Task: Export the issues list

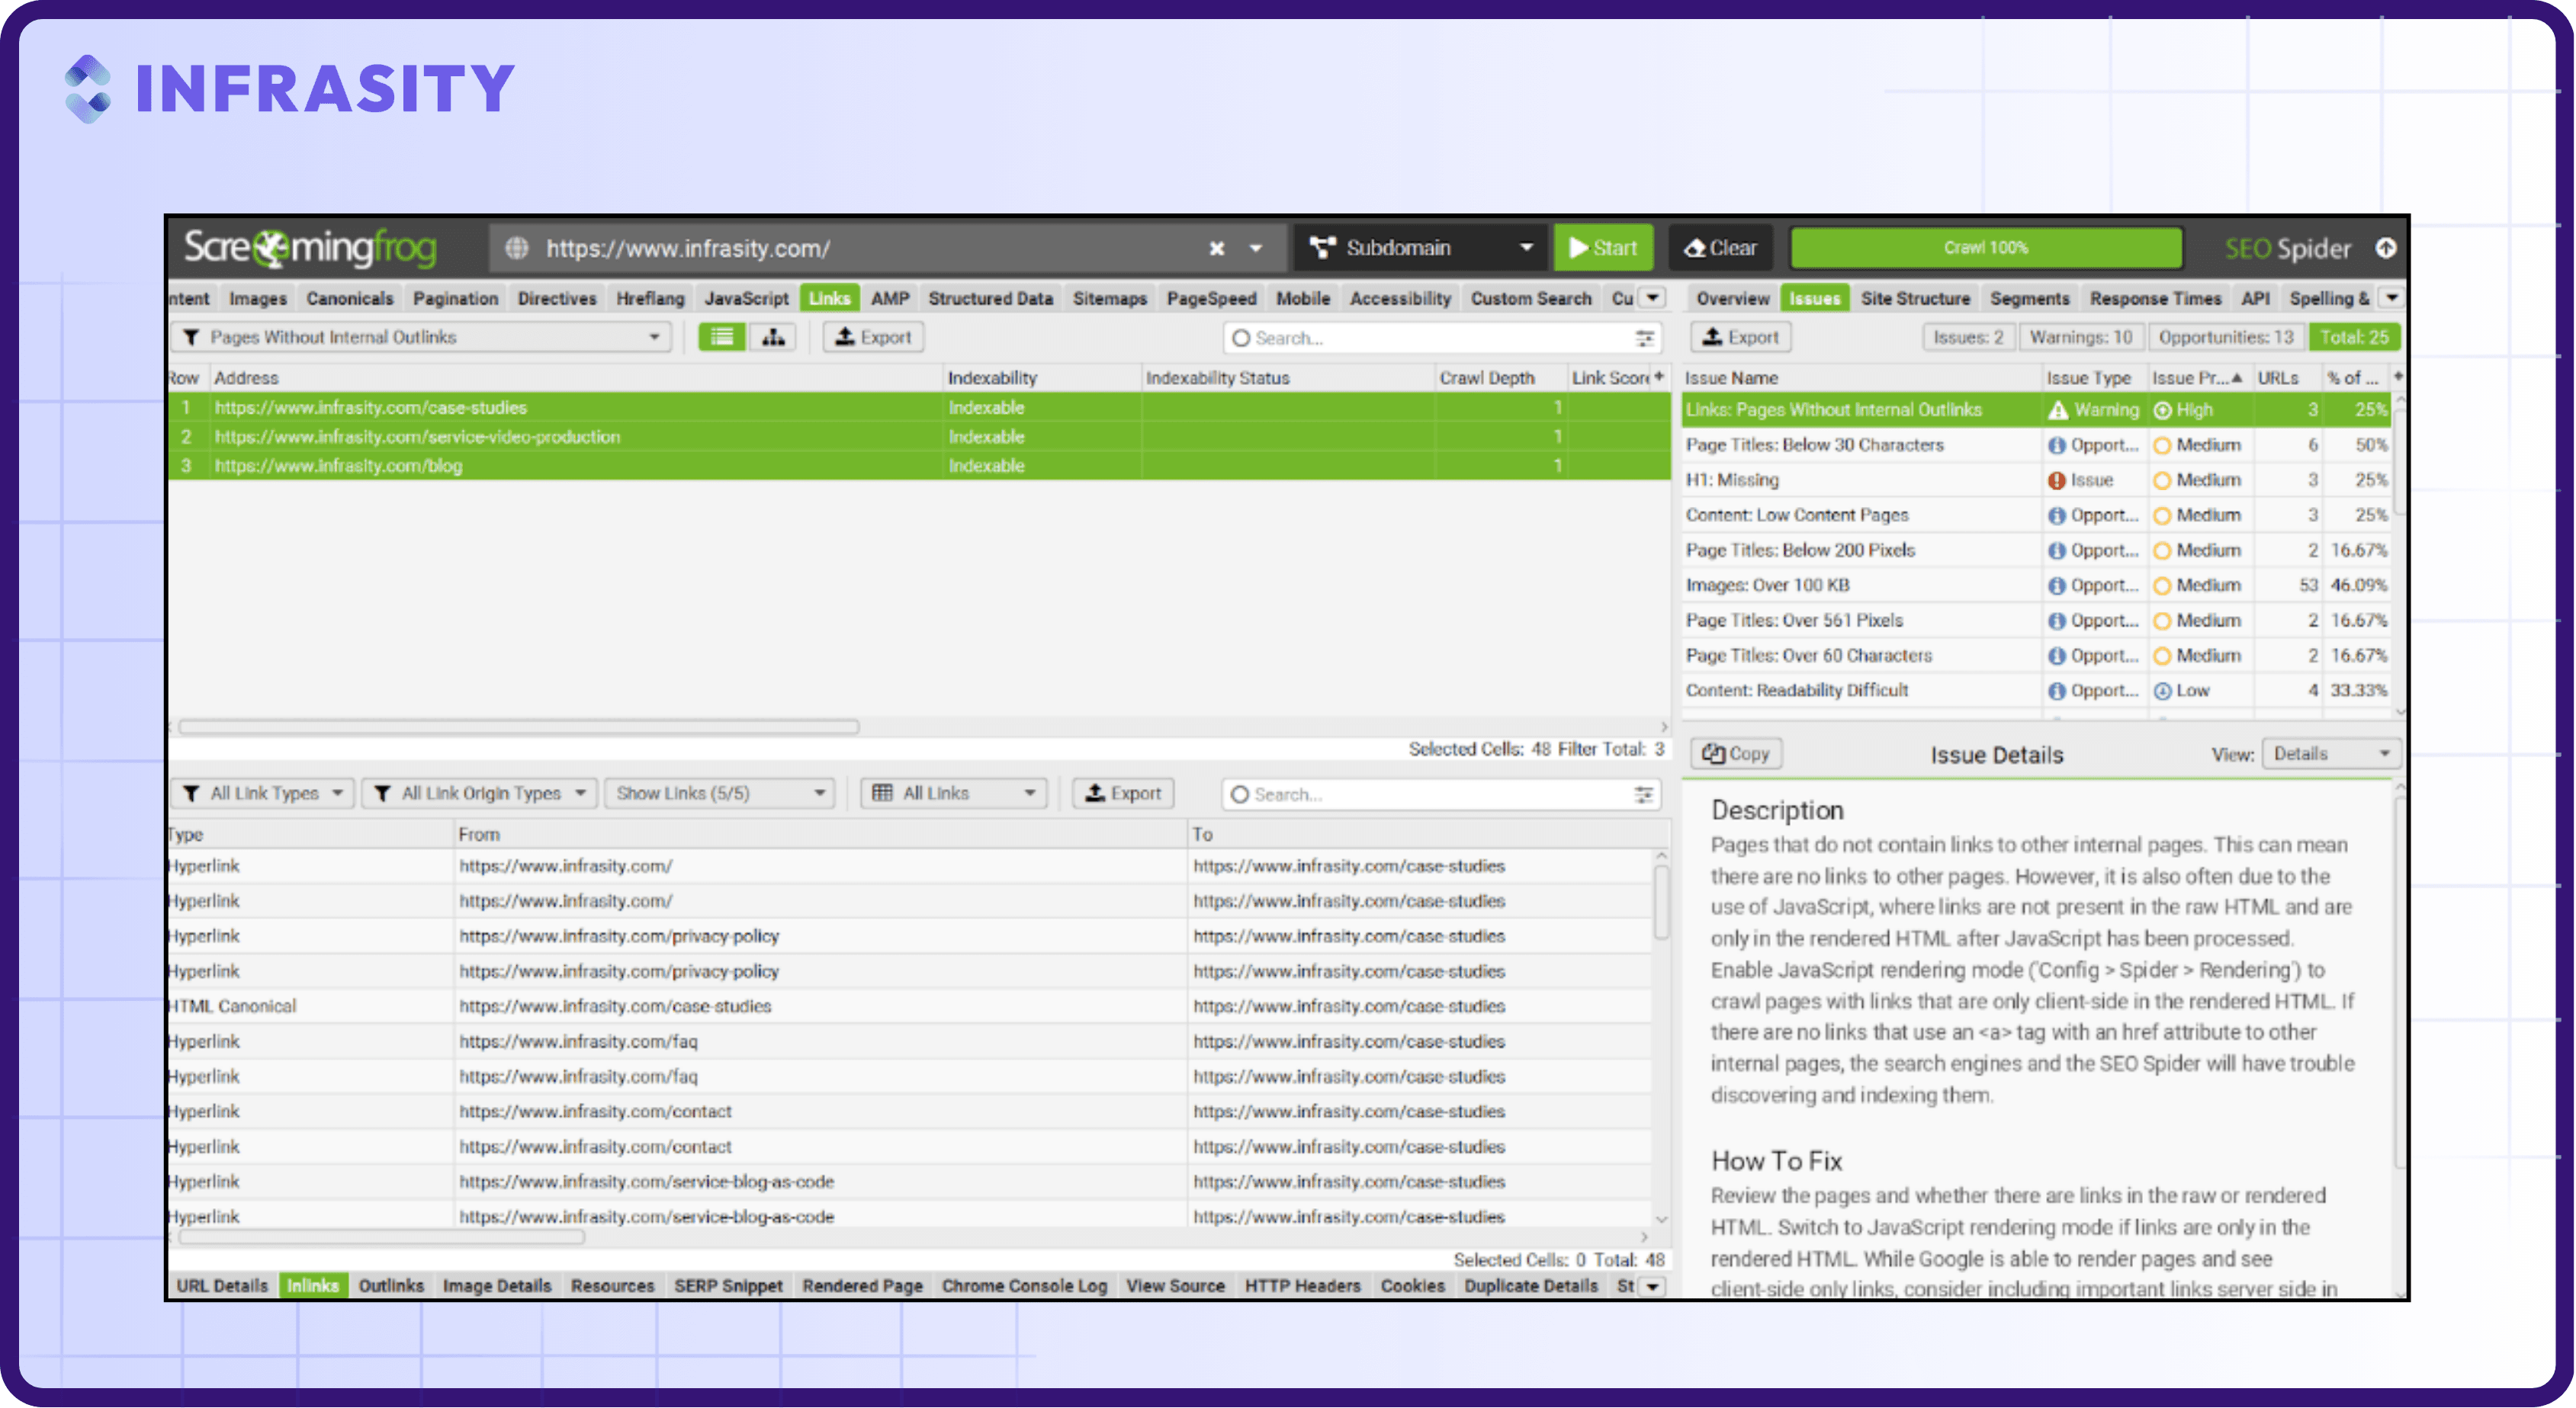Action: pyautogui.click(x=1740, y=338)
